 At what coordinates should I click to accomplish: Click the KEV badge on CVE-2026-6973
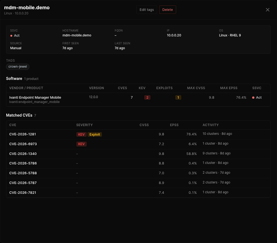tap(82, 144)
